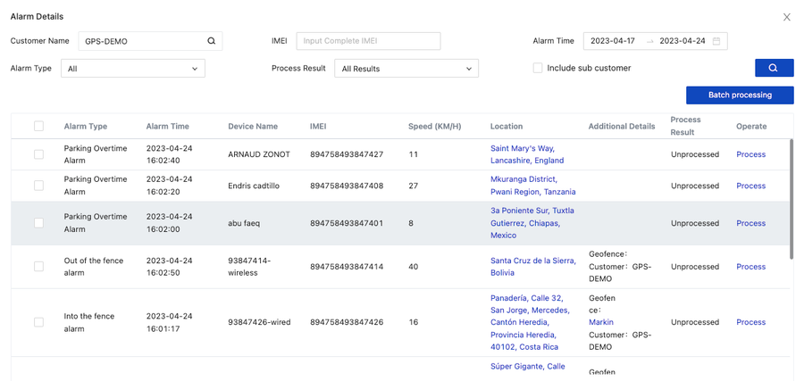Close the Alarm Details dialog
Screen dimensions: 804x381
click(786, 17)
